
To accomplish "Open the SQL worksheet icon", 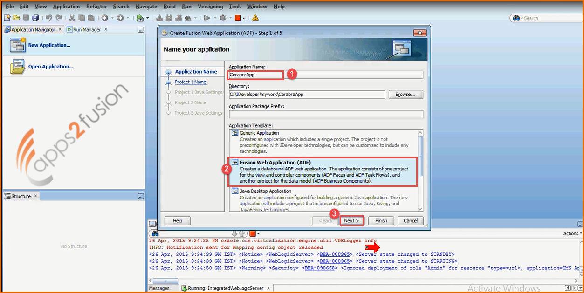I will [140, 18].
